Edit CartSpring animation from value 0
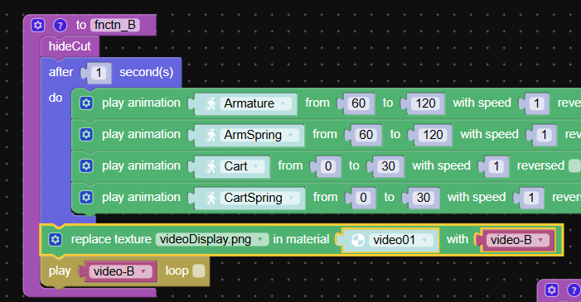Viewport: 581px width, 302px height. tap(363, 198)
